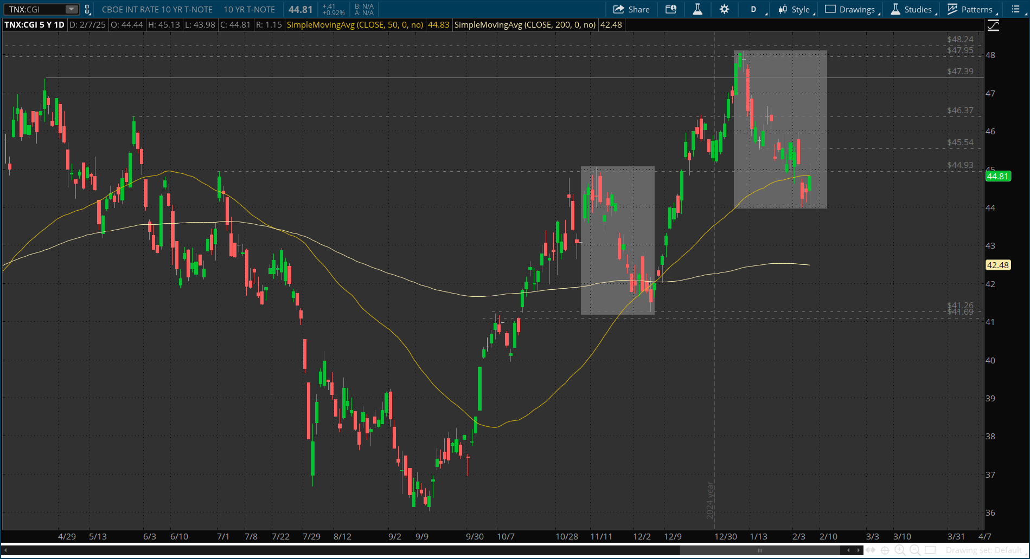Image resolution: width=1030 pixels, height=559 pixels.
Task: Click the symbol link chain icon
Action: [x=87, y=9]
